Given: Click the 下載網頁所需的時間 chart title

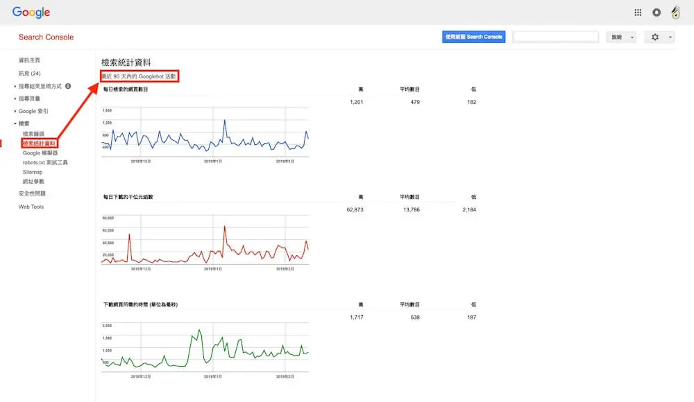Looking at the screenshot, I should 140,305.
